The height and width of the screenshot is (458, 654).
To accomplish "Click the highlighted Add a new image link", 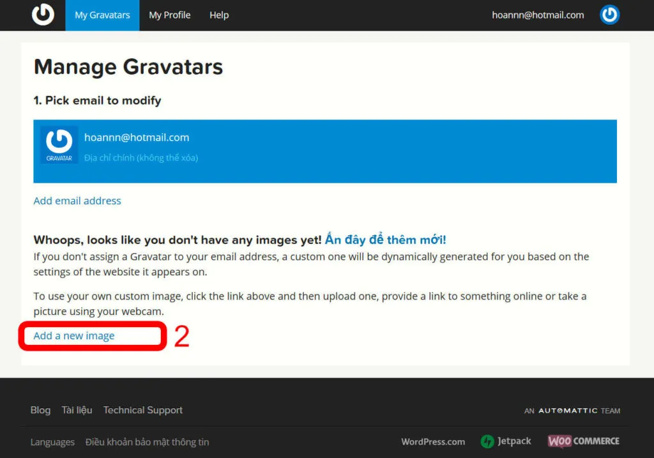I will (74, 335).
